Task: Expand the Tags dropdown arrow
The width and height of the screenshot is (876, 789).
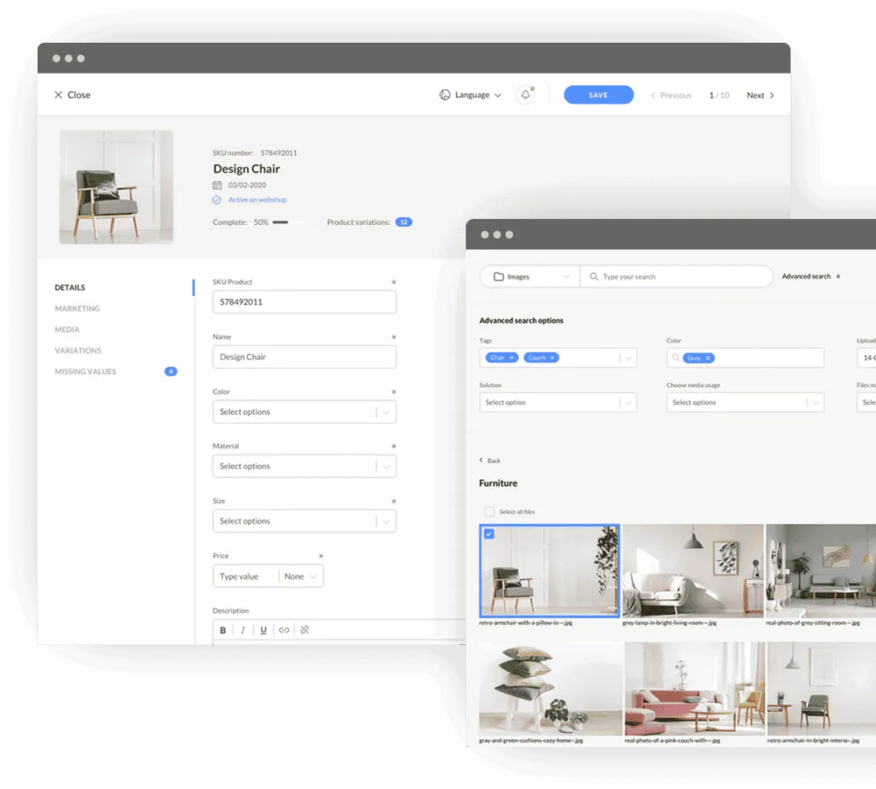Action: tap(629, 359)
